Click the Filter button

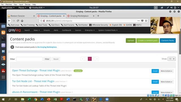47,59
